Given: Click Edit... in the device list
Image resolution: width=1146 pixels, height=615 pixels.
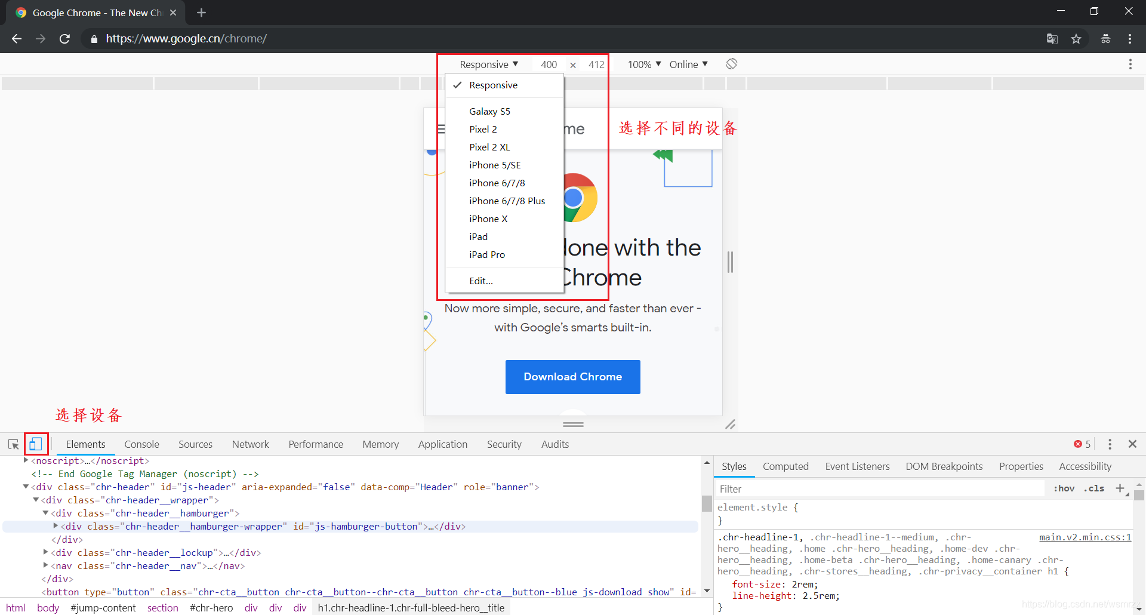Looking at the screenshot, I should tap(505, 281).
